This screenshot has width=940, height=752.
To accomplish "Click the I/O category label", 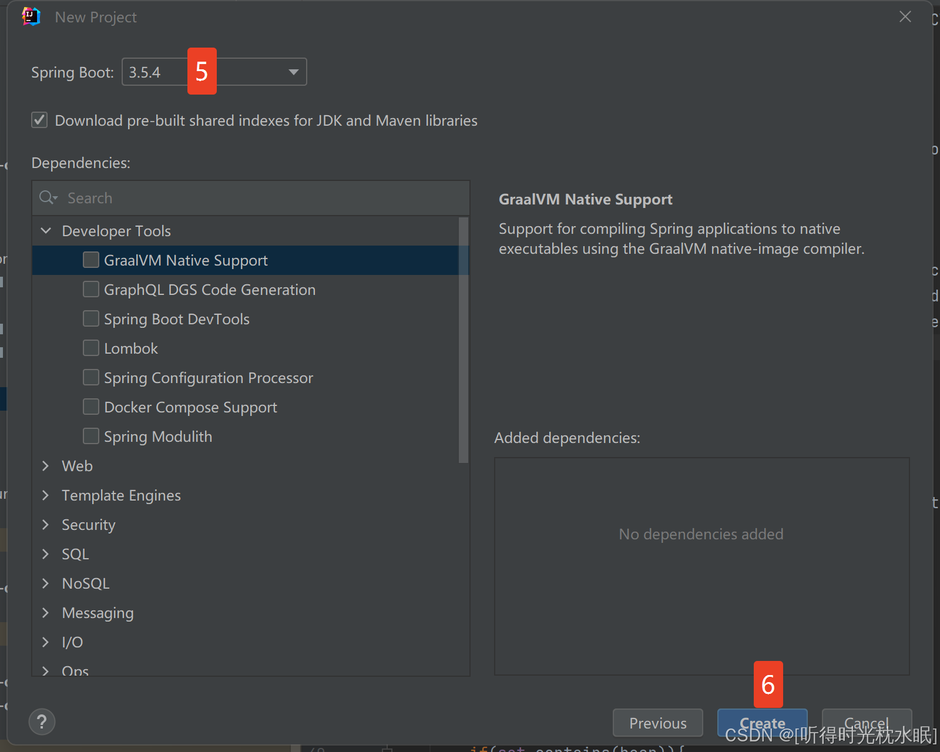I will pos(72,642).
